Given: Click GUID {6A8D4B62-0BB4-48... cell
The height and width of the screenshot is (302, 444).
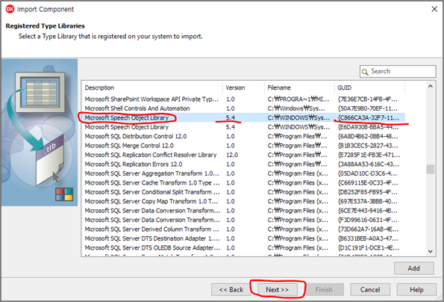Looking at the screenshot, I should click(x=368, y=136).
